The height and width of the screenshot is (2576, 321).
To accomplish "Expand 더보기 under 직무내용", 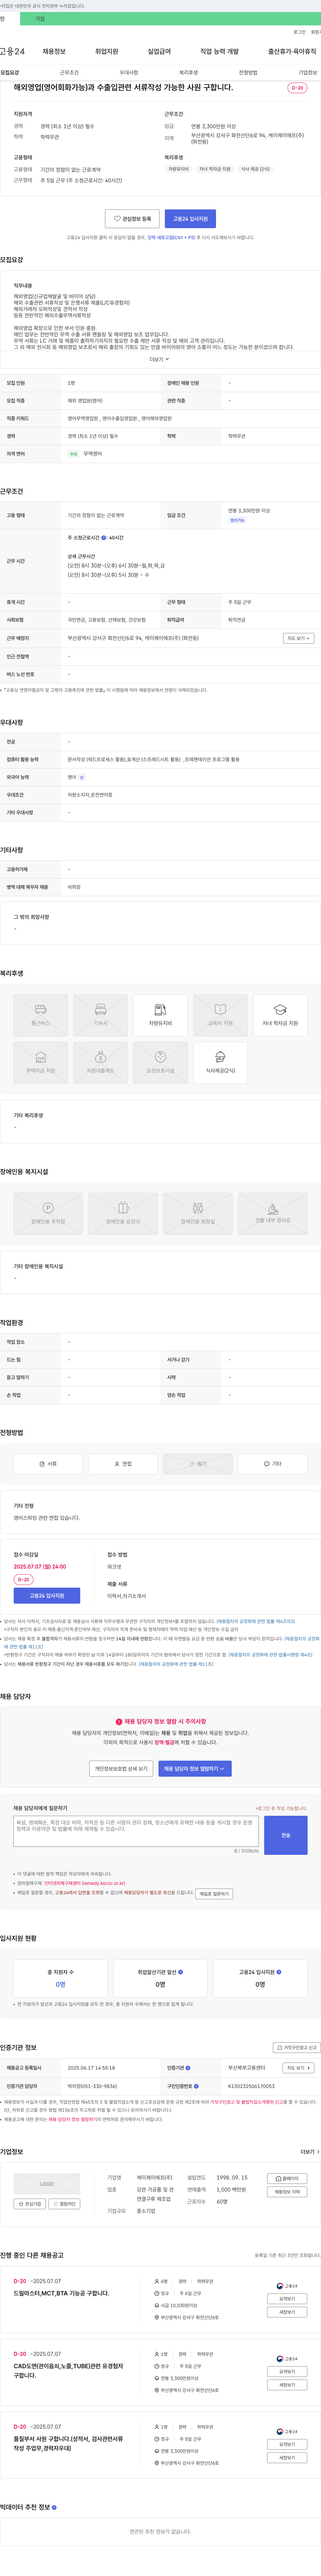I will 160,359.
